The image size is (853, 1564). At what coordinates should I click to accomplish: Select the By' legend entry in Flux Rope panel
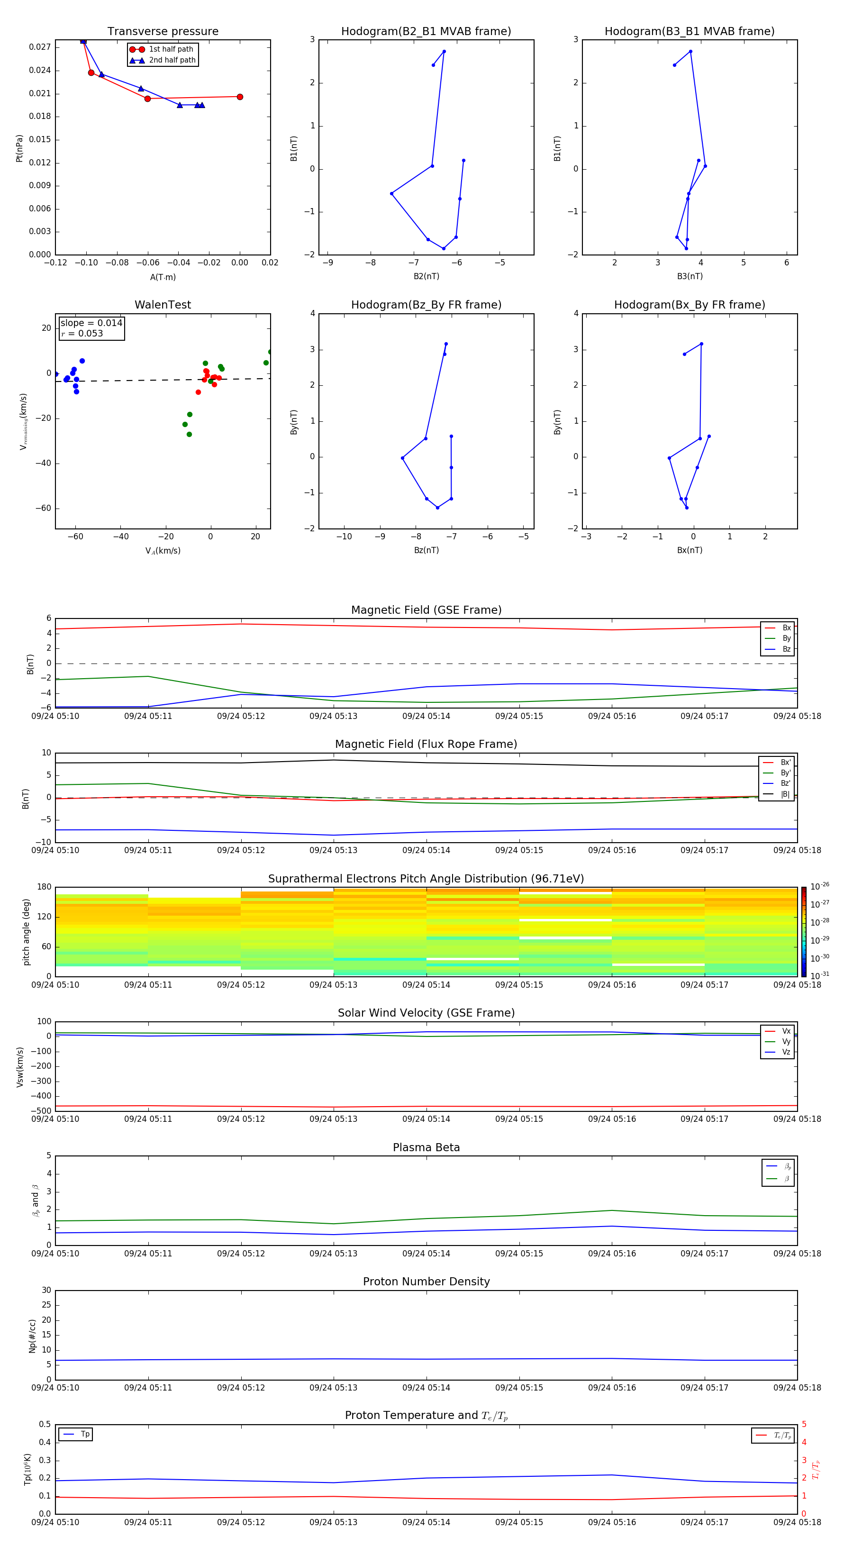pyautogui.click(x=777, y=773)
